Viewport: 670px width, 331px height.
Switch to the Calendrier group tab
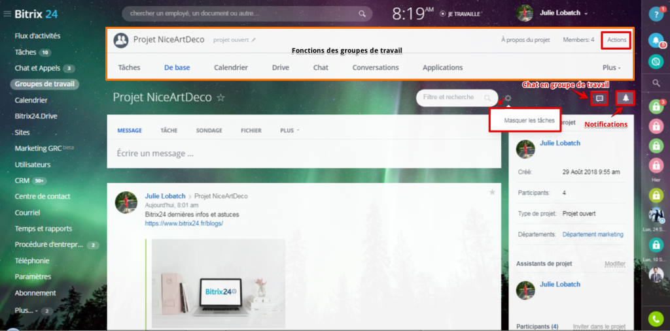[231, 67]
